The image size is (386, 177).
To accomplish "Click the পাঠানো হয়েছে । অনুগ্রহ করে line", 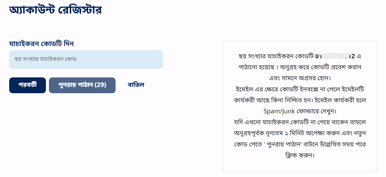I will (x=300, y=67).
